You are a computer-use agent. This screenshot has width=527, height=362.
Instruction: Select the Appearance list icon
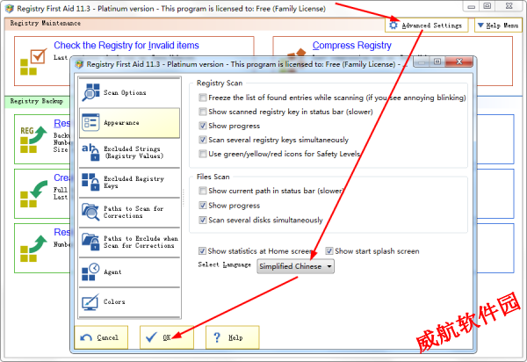90,123
